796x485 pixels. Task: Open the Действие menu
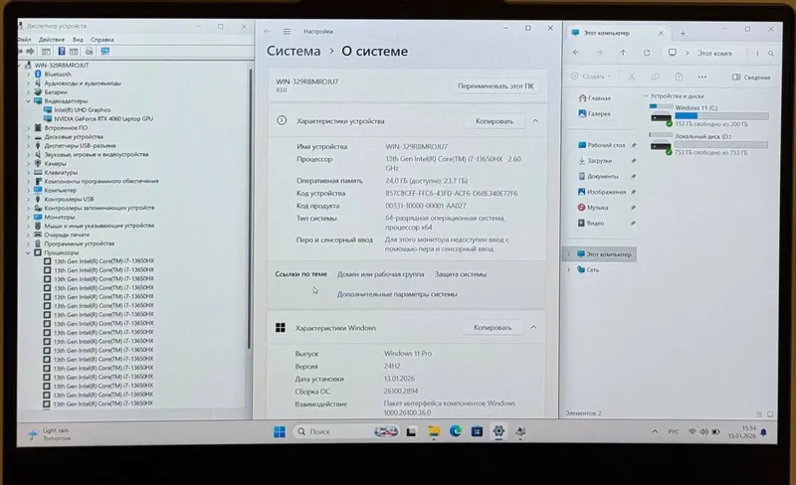point(52,40)
